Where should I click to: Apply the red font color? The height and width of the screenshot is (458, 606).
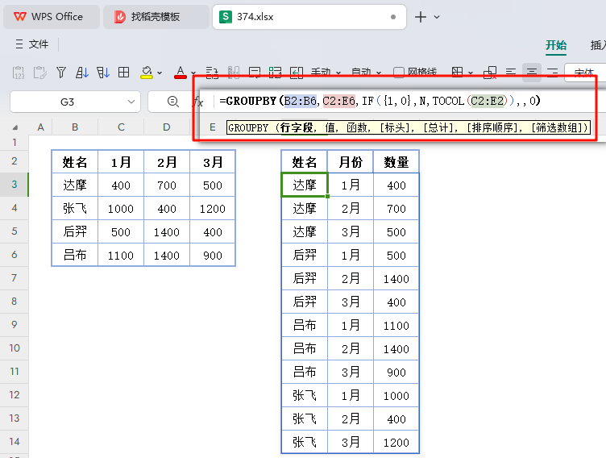180,73
